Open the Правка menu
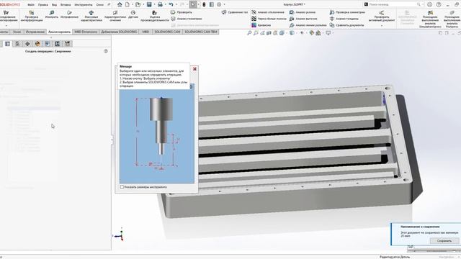The image size is (461, 259). [42, 5]
